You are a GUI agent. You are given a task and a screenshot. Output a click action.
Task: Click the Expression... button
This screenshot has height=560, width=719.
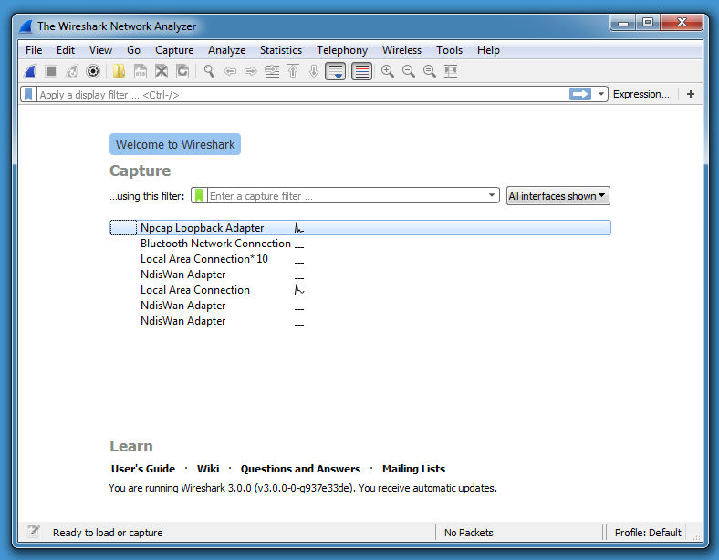(641, 94)
